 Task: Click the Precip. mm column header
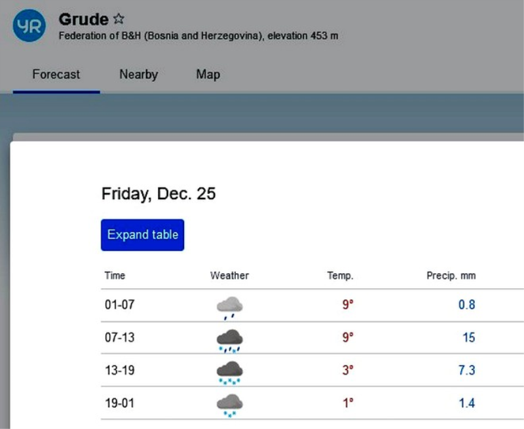click(x=451, y=276)
